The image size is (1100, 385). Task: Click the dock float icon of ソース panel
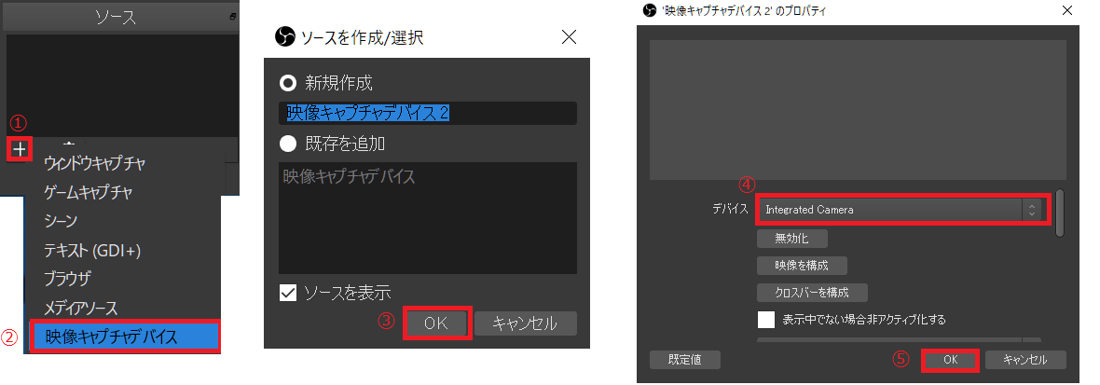coord(233,17)
